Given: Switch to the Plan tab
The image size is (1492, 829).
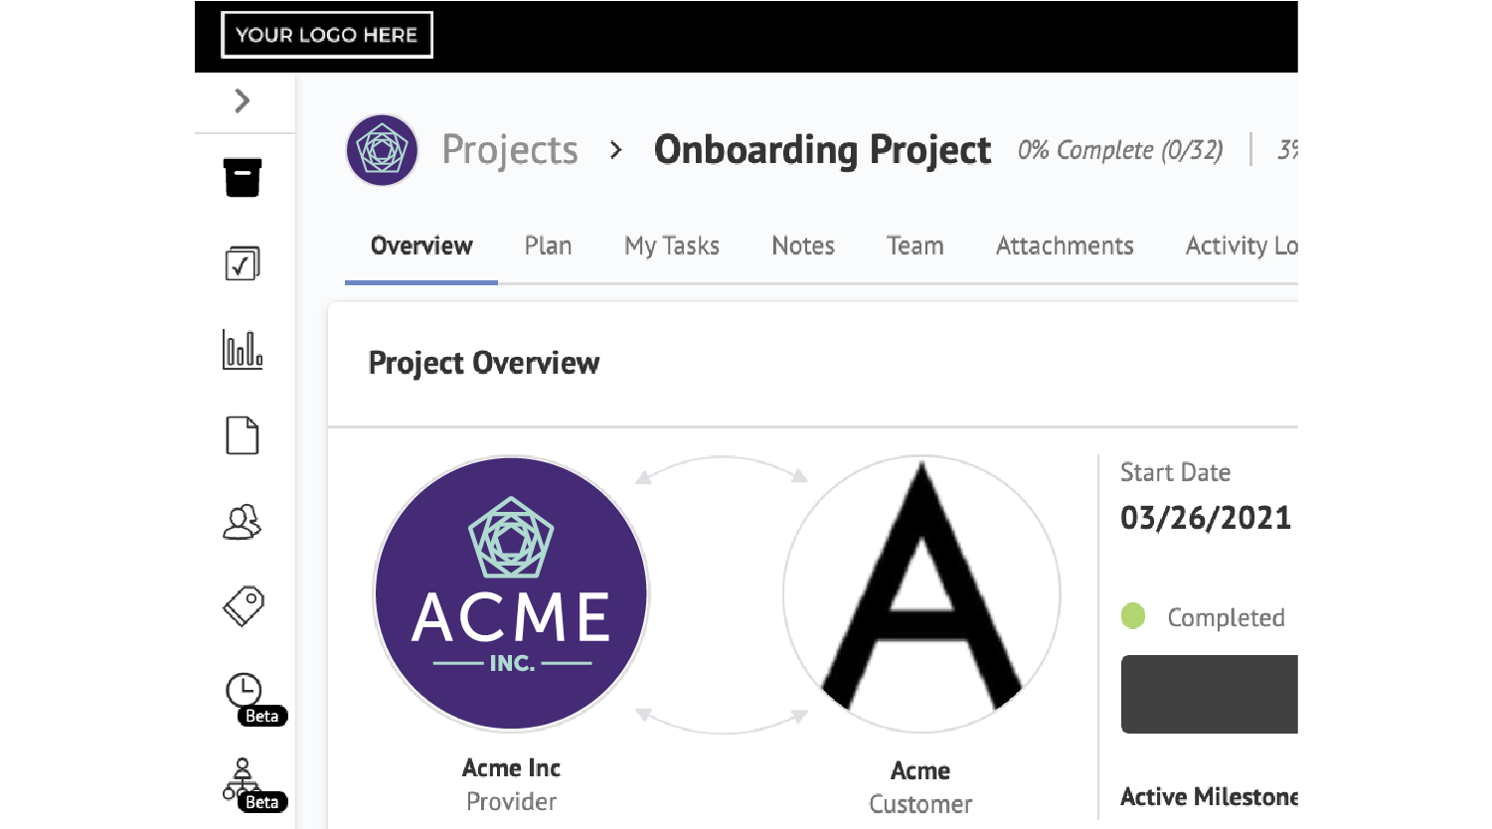Looking at the screenshot, I should point(548,246).
